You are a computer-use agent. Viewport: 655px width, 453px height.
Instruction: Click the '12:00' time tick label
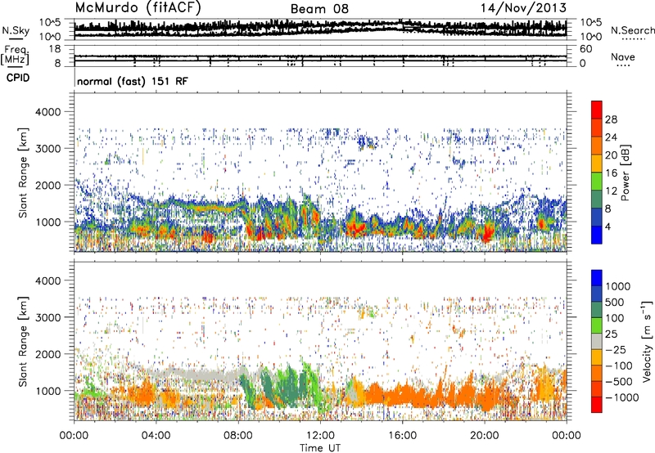click(x=320, y=436)
